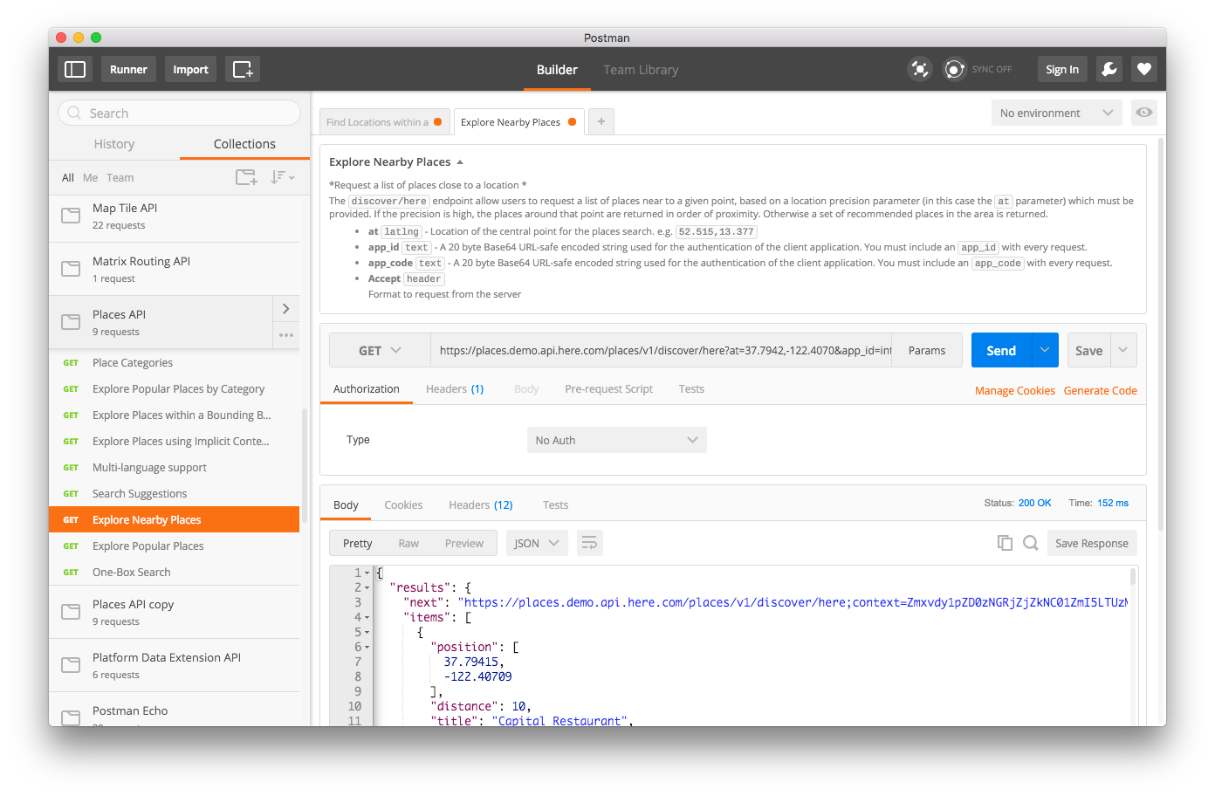Collapse Places API with chevron arrow
Viewport: 1215px width, 796px height.
[286, 309]
